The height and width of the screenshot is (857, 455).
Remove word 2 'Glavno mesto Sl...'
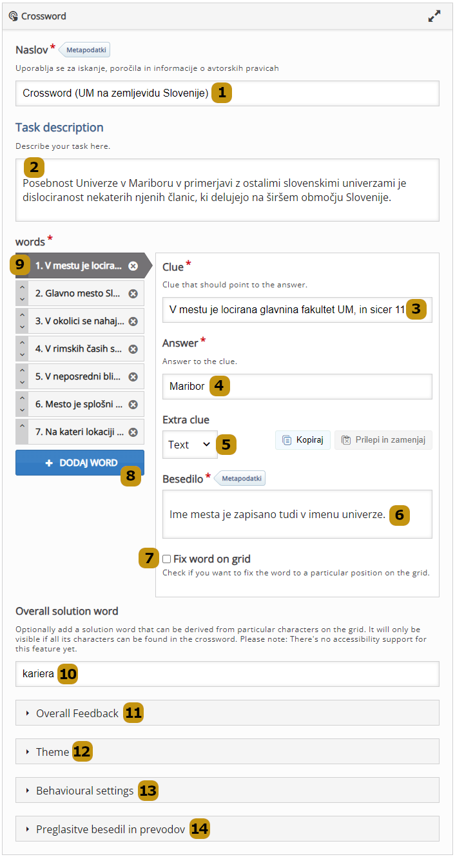133,294
